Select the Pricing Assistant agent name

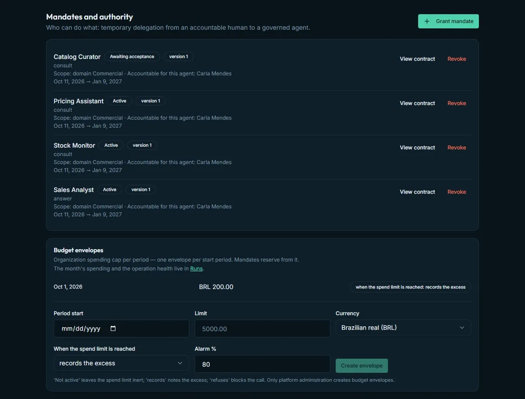tap(78, 101)
